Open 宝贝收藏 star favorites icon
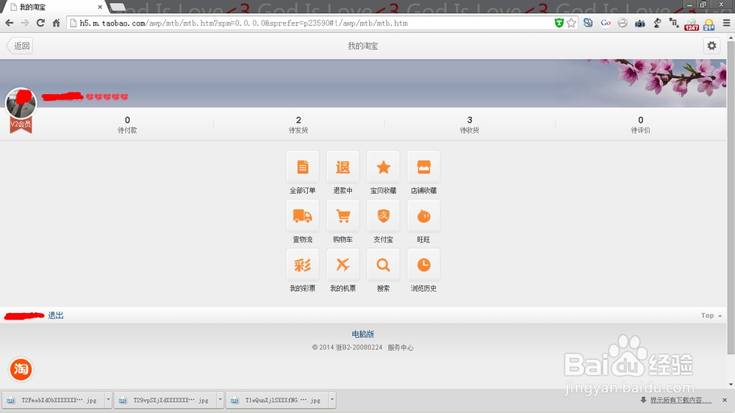Screen dimensions: 735x413 coord(383,168)
